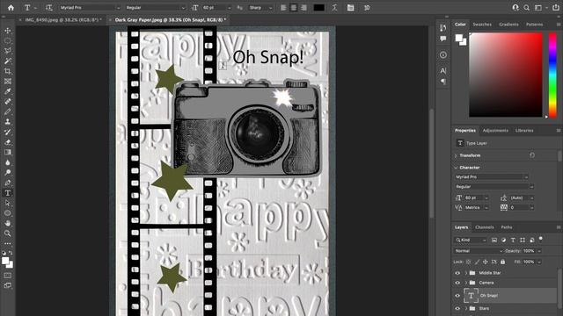Select the Zoom tool

tap(8, 233)
